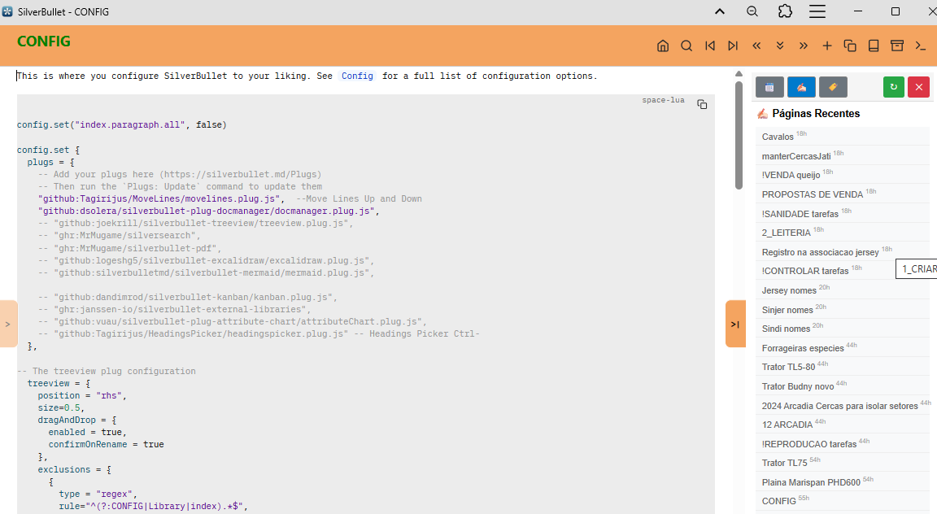Switch to the calendar tab in side panel
This screenshot has width=937, height=514.
(769, 87)
